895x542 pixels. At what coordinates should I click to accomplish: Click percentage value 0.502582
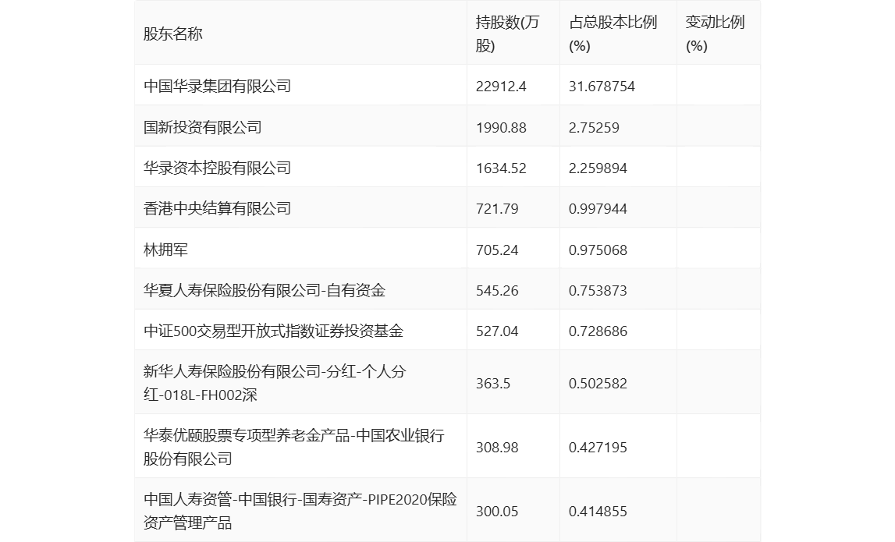(x=598, y=384)
